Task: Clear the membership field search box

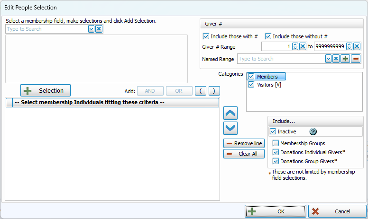Action: tap(99, 29)
